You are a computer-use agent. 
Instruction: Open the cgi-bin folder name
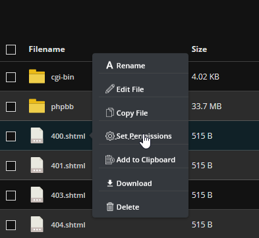tap(63, 77)
